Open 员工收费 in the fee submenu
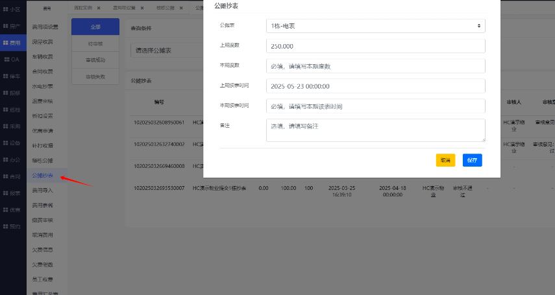This screenshot has height=295, width=555. click(42, 279)
